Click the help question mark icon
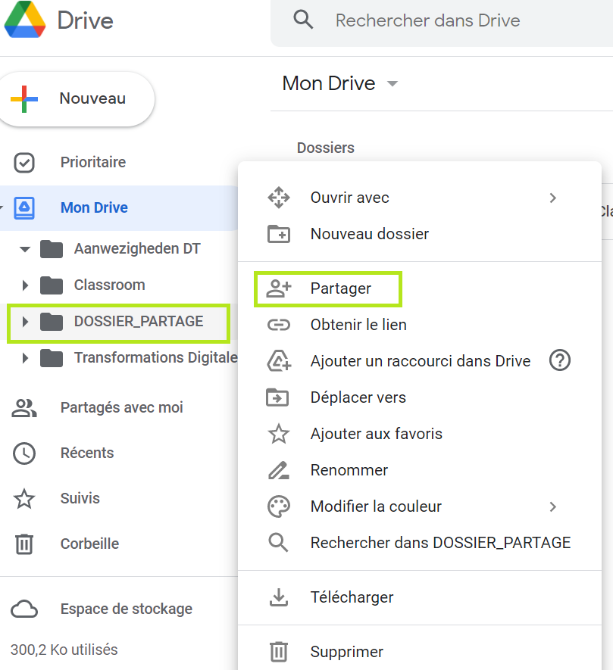The width and height of the screenshot is (613, 670). pos(559,360)
